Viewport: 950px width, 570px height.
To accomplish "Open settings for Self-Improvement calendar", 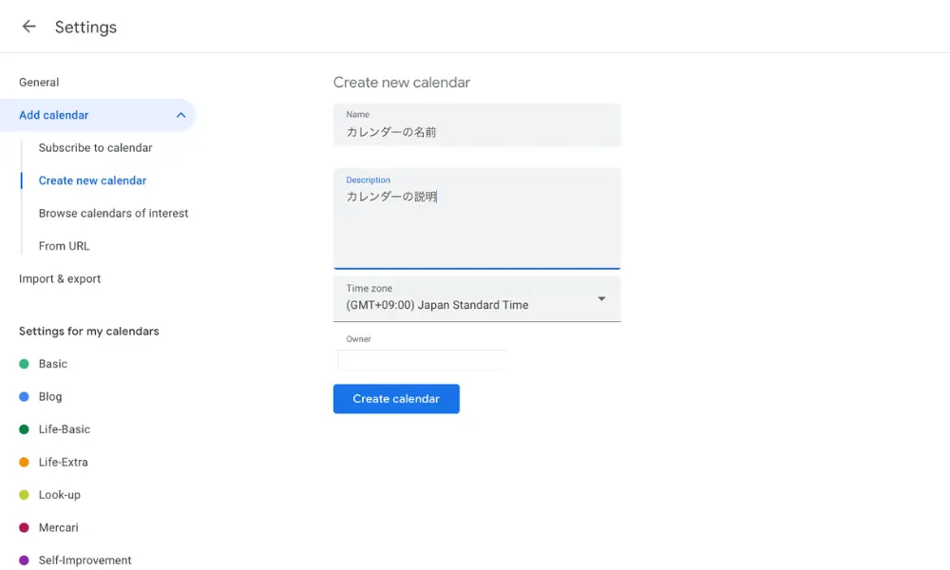I will (85, 560).
